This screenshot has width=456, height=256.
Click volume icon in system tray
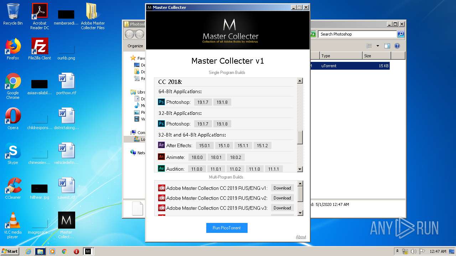pos(413,251)
